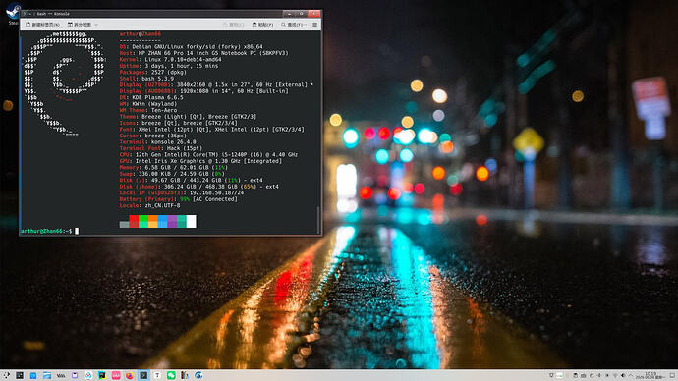Click the Debian ASCII swirl logo in terminal
This screenshot has width=678, height=381.
coord(64,83)
